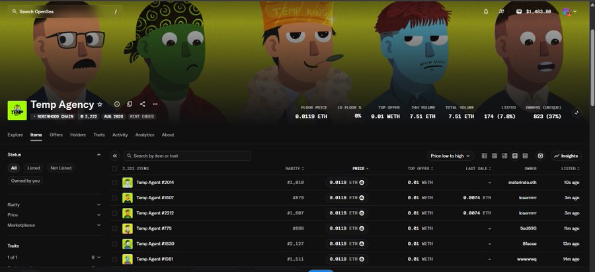Image resolution: width=595 pixels, height=272 pixels.
Task: Click buy icon on Temp Agent #2212 price
Action: point(362,213)
